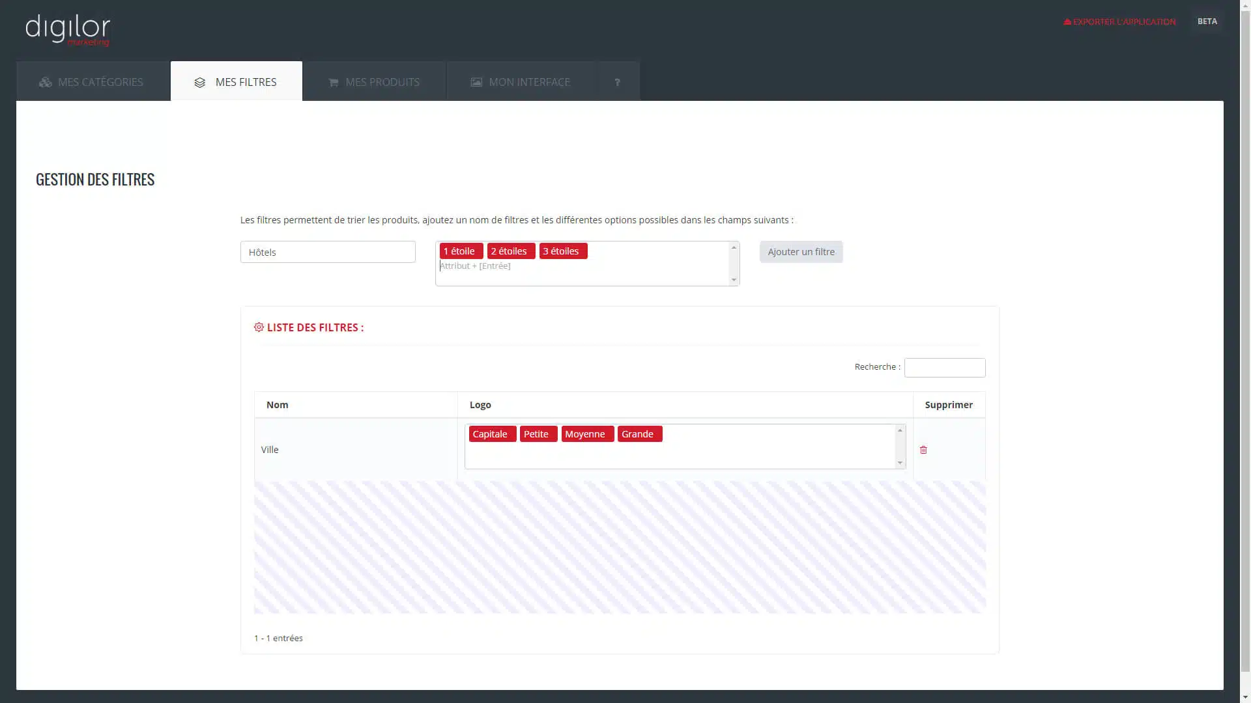The height and width of the screenshot is (703, 1251).
Task: Click the down arrow of the attribute box scrollbar
Action: pyautogui.click(x=734, y=280)
